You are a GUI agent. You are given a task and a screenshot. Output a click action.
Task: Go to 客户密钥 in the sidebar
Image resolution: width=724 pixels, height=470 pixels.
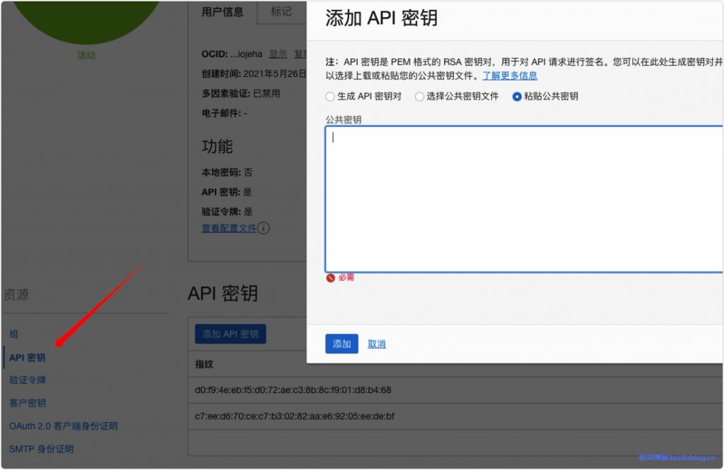point(28,404)
